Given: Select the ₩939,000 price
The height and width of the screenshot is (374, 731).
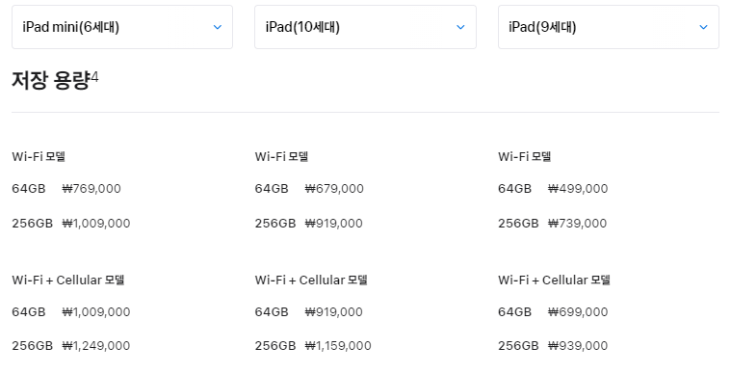Looking at the screenshot, I should [x=578, y=345].
